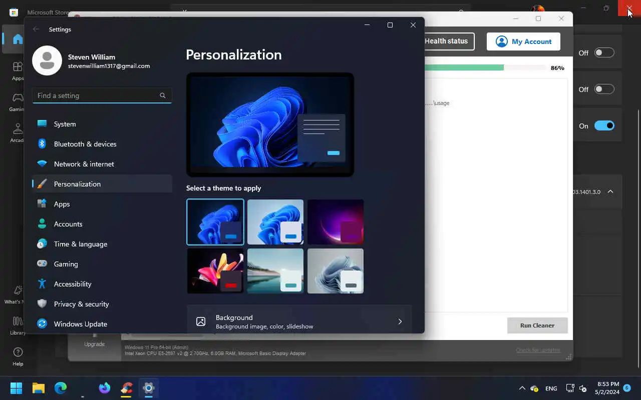The width and height of the screenshot is (641, 400).
Task: Select the dark Windows bloom theme
Action: click(215, 222)
